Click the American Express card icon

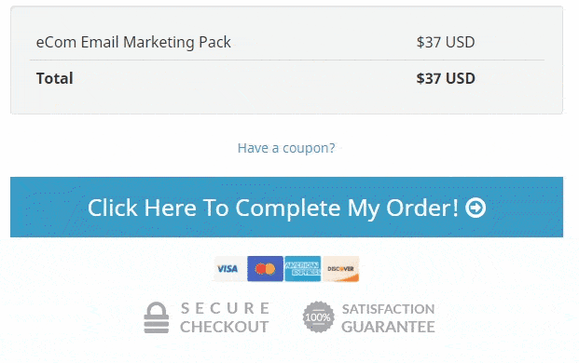302,269
